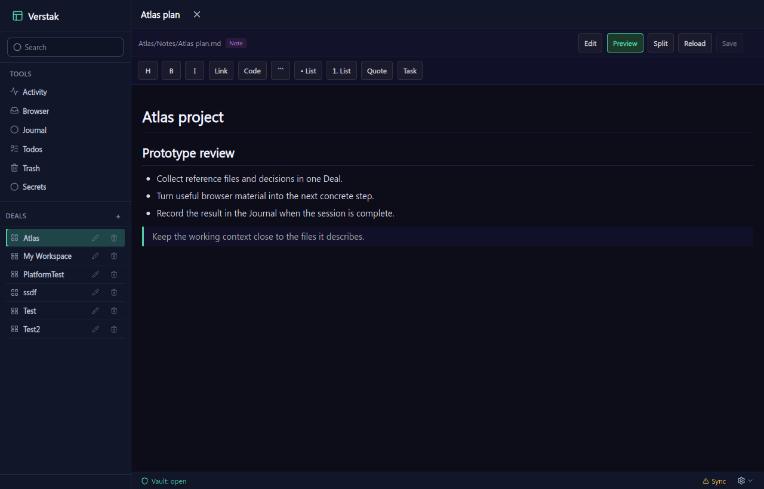Close the Atlas plan tab
Screen dimensions: 764x489
click(197, 15)
